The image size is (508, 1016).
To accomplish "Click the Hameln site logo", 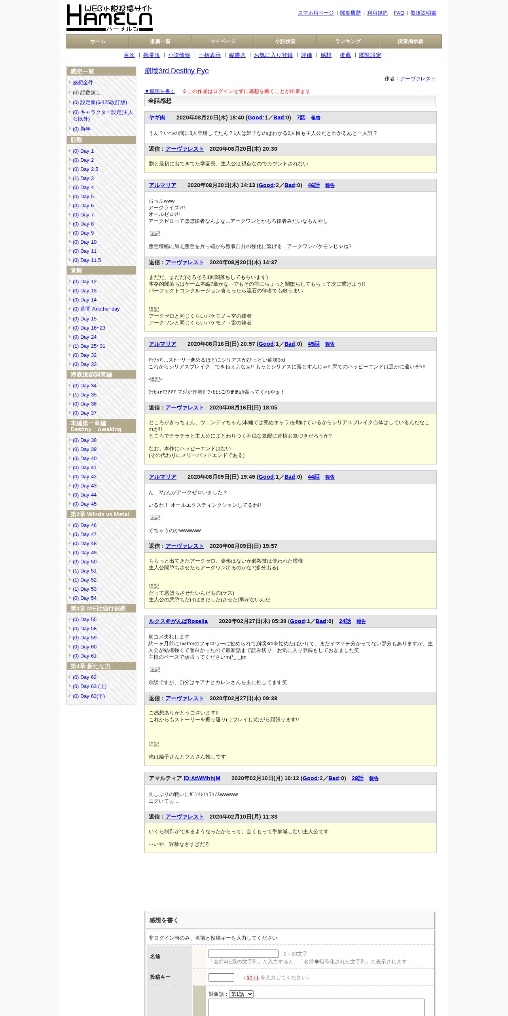I will tap(110, 18).
